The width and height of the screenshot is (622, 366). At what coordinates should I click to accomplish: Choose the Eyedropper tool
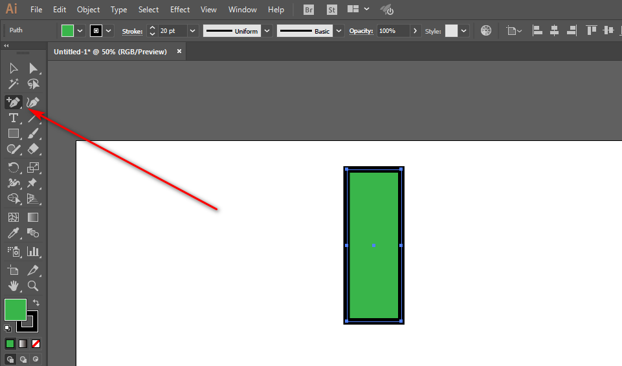pyautogui.click(x=14, y=233)
